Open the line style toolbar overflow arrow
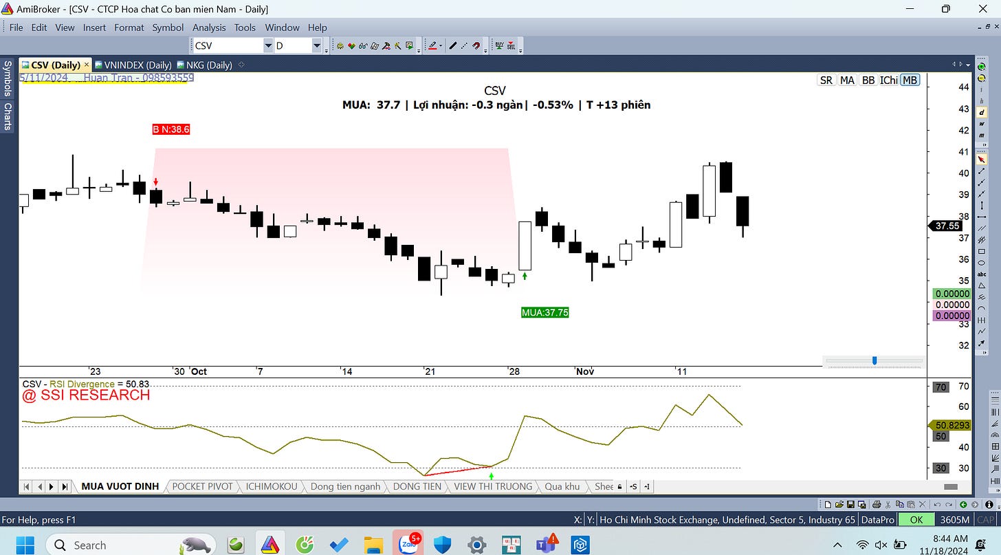1001x555 pixels. (485, 50)
